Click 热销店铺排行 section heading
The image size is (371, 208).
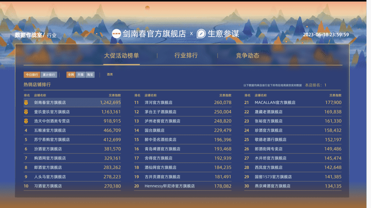(37, 85)
